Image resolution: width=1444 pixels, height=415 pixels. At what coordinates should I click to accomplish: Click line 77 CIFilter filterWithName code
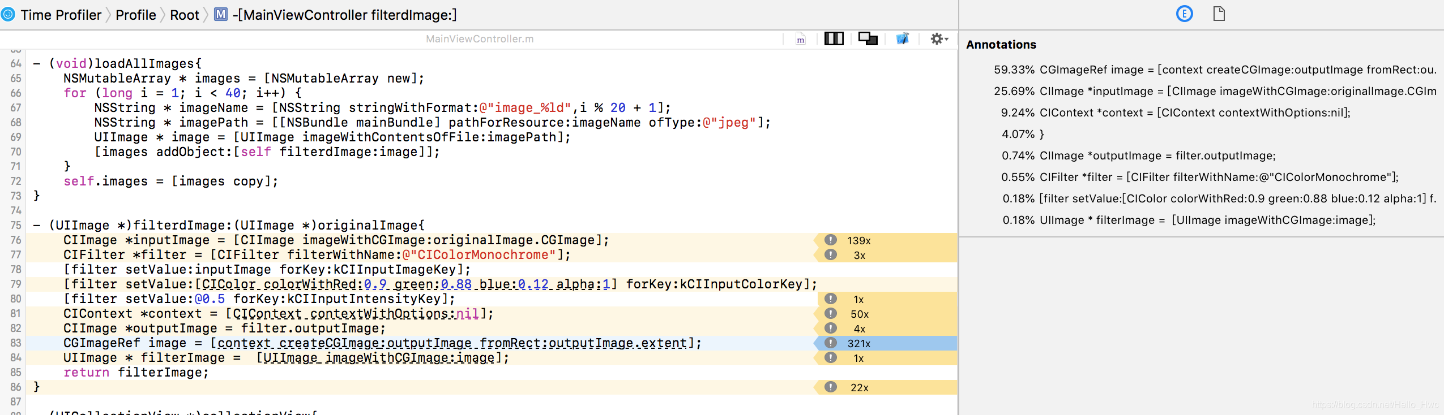click(317, 255)
